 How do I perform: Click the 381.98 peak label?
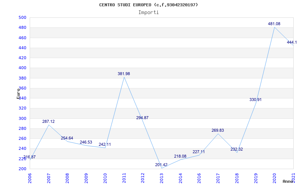pyautogui.click(x=124, y=74)
